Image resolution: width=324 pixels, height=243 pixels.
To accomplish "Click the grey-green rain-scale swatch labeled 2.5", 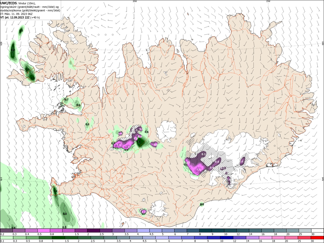I will (98, 238).
